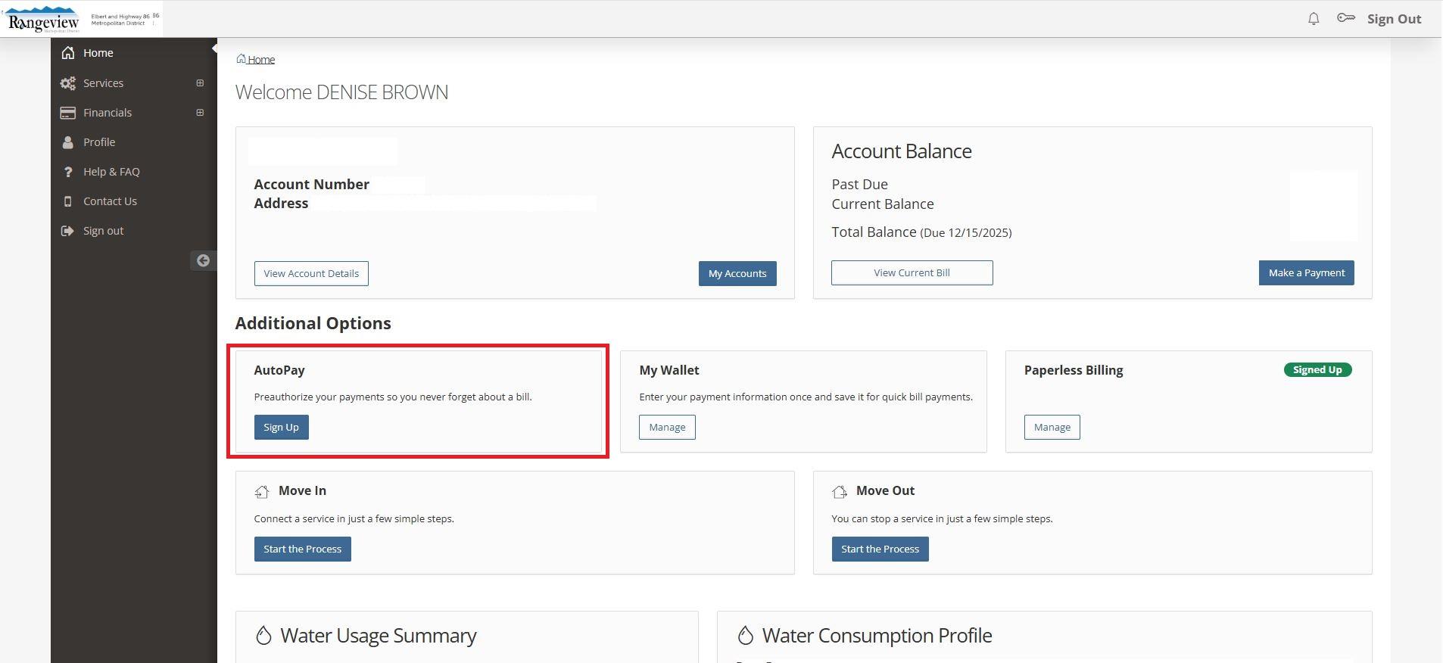Click the AutoPay card title

point(279,370)
